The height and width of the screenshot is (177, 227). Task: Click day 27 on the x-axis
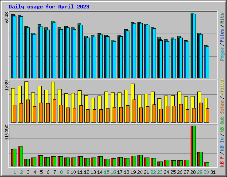coord(186,172)
